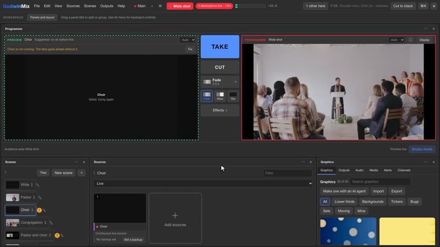
Task: Select the Wipe transition icon
Action: click(220, 96)
